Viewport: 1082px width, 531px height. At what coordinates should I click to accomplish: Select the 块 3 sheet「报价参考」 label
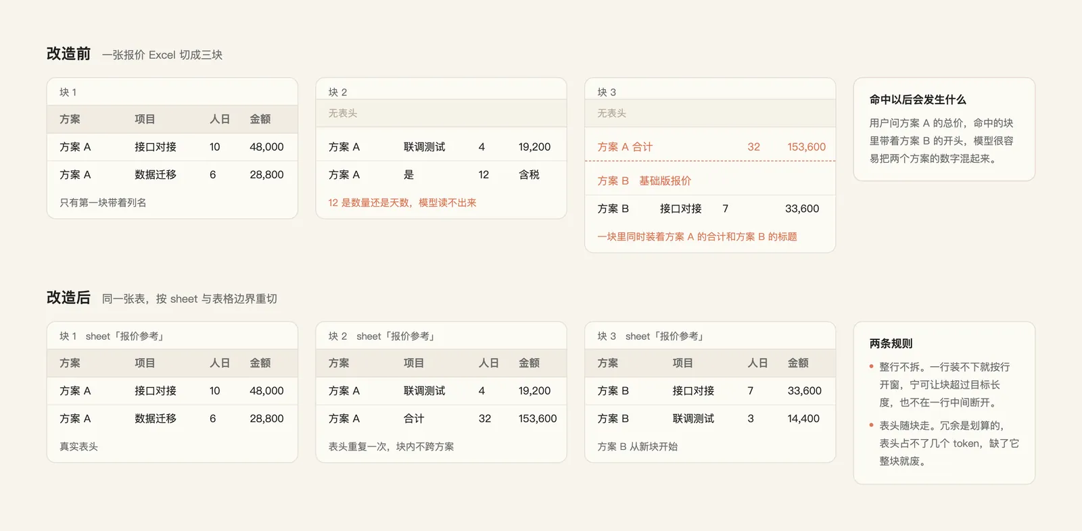point(651,336)
